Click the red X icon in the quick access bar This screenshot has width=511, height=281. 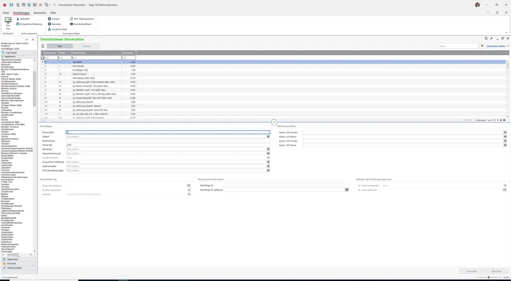tap(40, 4)
